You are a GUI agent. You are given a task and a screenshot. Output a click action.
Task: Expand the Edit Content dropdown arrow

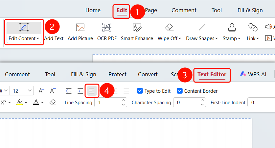click(x=38, y=38)
